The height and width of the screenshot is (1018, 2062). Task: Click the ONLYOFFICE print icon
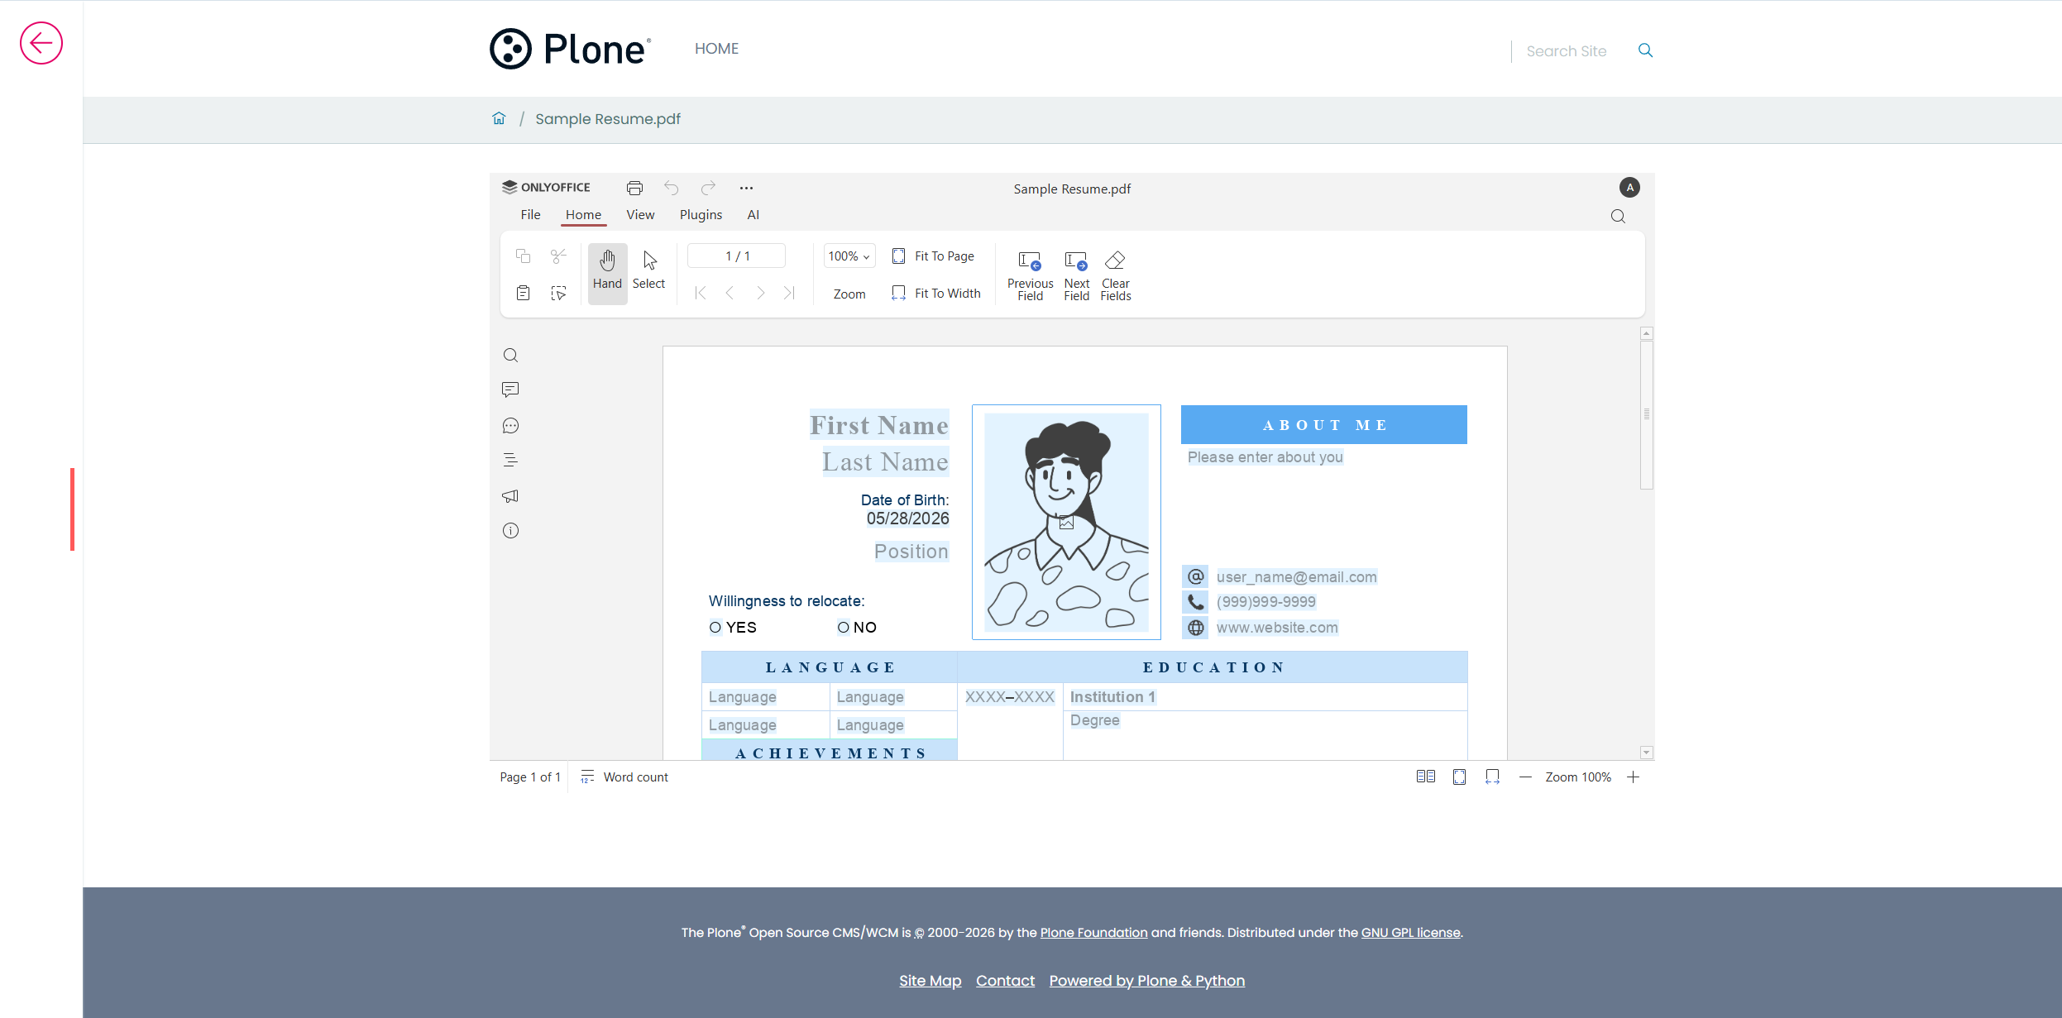[634, 188]
